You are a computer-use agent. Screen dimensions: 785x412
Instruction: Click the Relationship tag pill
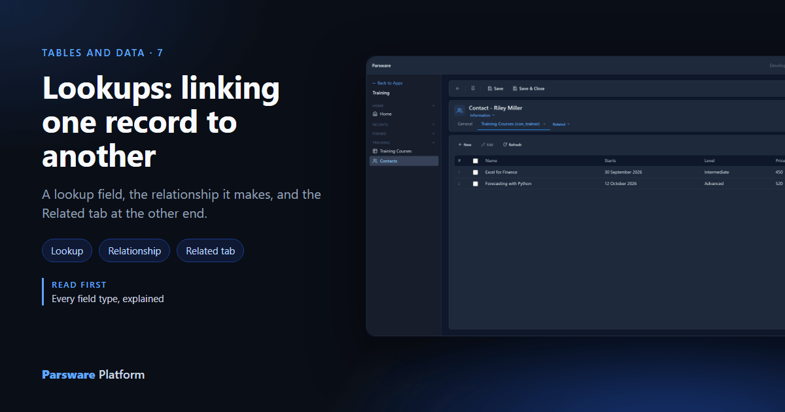pyautogui.click(x=135, y=250)
